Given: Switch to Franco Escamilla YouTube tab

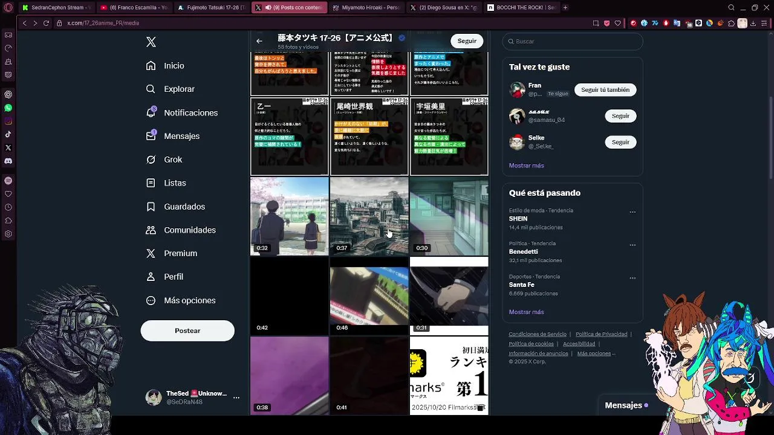Looking at the screenshot, I should [x=134, y=8].
